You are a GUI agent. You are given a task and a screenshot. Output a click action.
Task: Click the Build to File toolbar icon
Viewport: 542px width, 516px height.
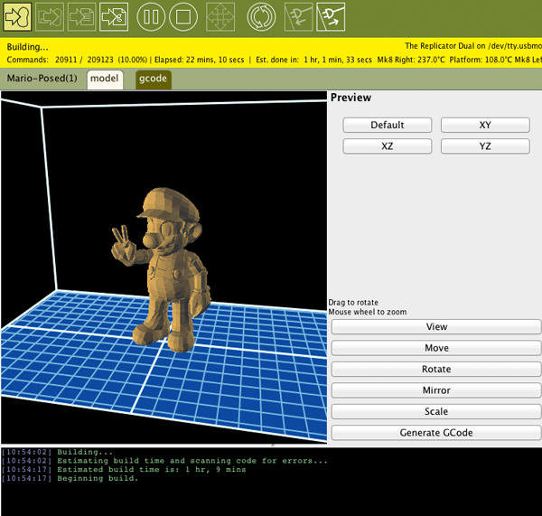(81, 17)
